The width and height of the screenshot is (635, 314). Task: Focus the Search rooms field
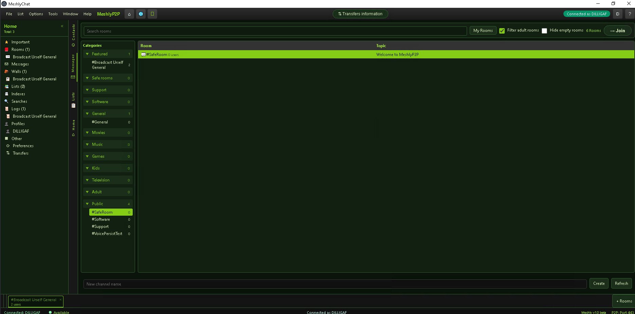275,31
